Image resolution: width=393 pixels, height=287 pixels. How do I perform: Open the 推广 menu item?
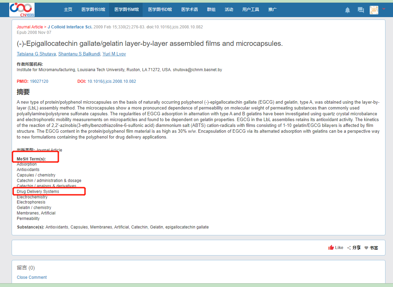click(x=272, y=10)
